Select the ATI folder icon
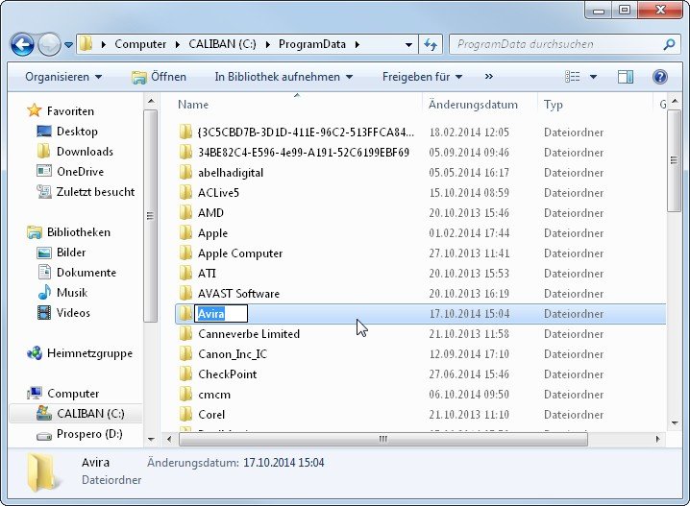This screenshot has width=690, height=506. pyautogui.click(x=185, y=274)
